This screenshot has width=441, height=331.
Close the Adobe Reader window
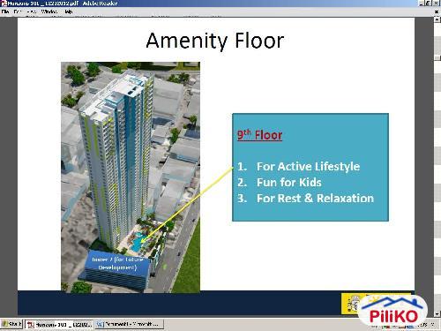click(x=437, y=4)
